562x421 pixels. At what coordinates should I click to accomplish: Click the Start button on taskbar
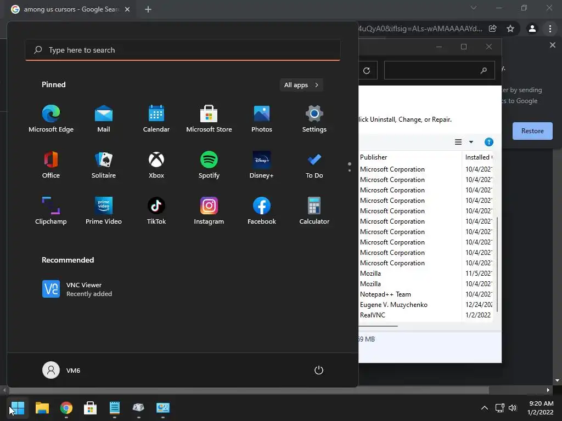click(x=18, y=408)
